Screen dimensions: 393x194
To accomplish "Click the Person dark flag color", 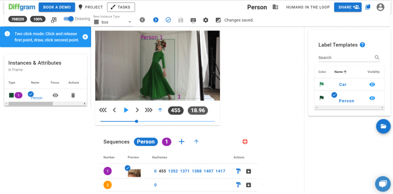I will point(321,98).
